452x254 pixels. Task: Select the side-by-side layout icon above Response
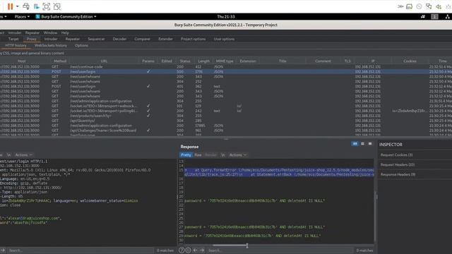(x=355, y=144)
